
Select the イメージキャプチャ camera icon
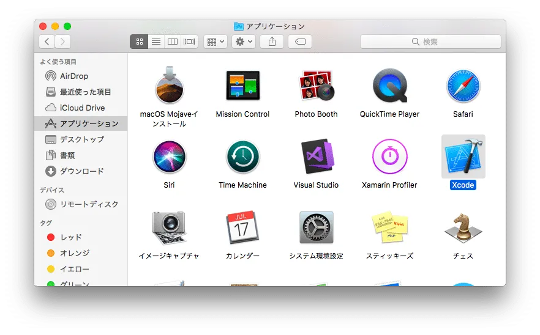point(169,227)
